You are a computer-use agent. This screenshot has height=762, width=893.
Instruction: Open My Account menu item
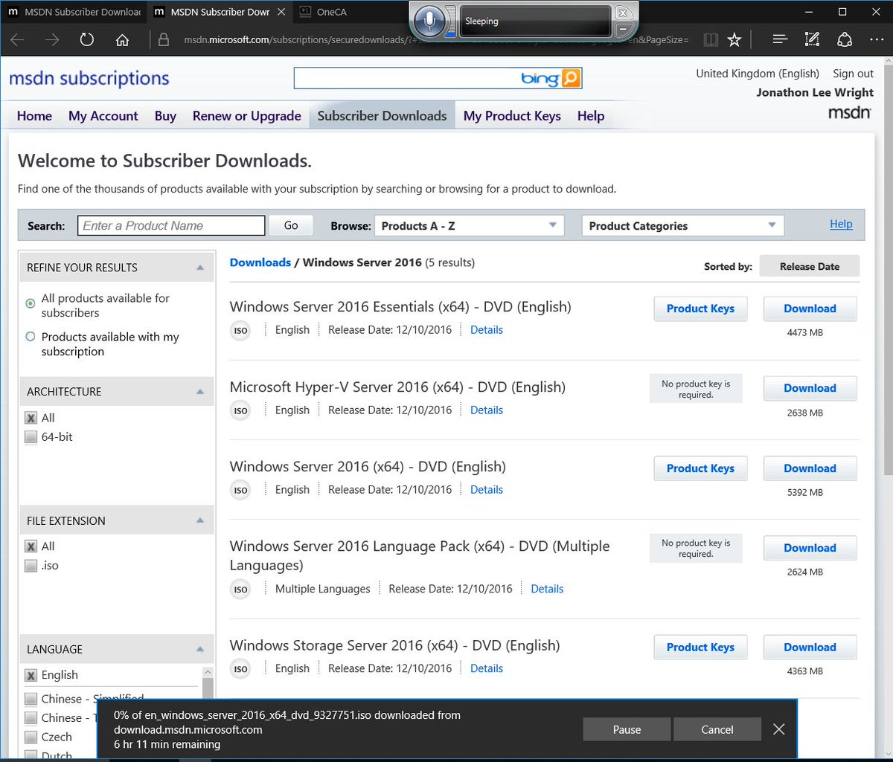pyautogui.click(x=103, y=116)
